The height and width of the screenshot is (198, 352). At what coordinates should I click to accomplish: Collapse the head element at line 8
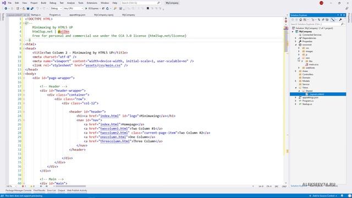coord(24,48)
